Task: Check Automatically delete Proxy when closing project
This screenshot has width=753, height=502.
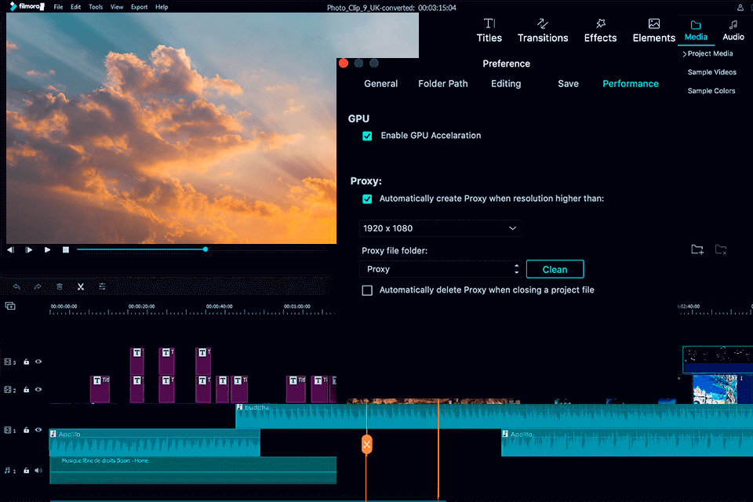Action: pyautogui.click(x=367, y=290)
